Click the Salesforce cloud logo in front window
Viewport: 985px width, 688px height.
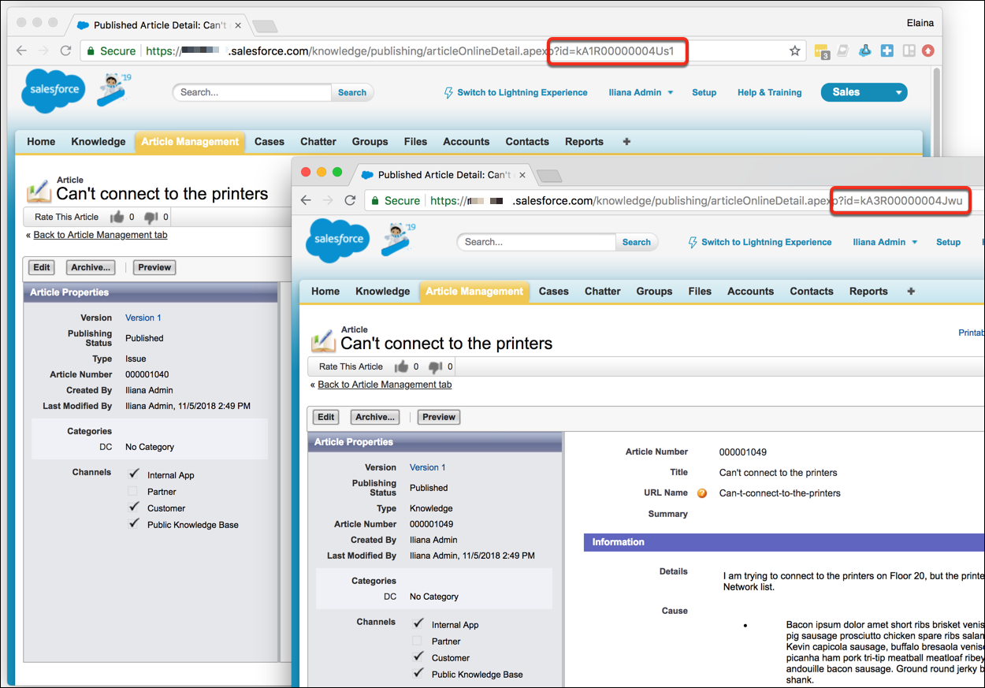click(x=338, y=240)
